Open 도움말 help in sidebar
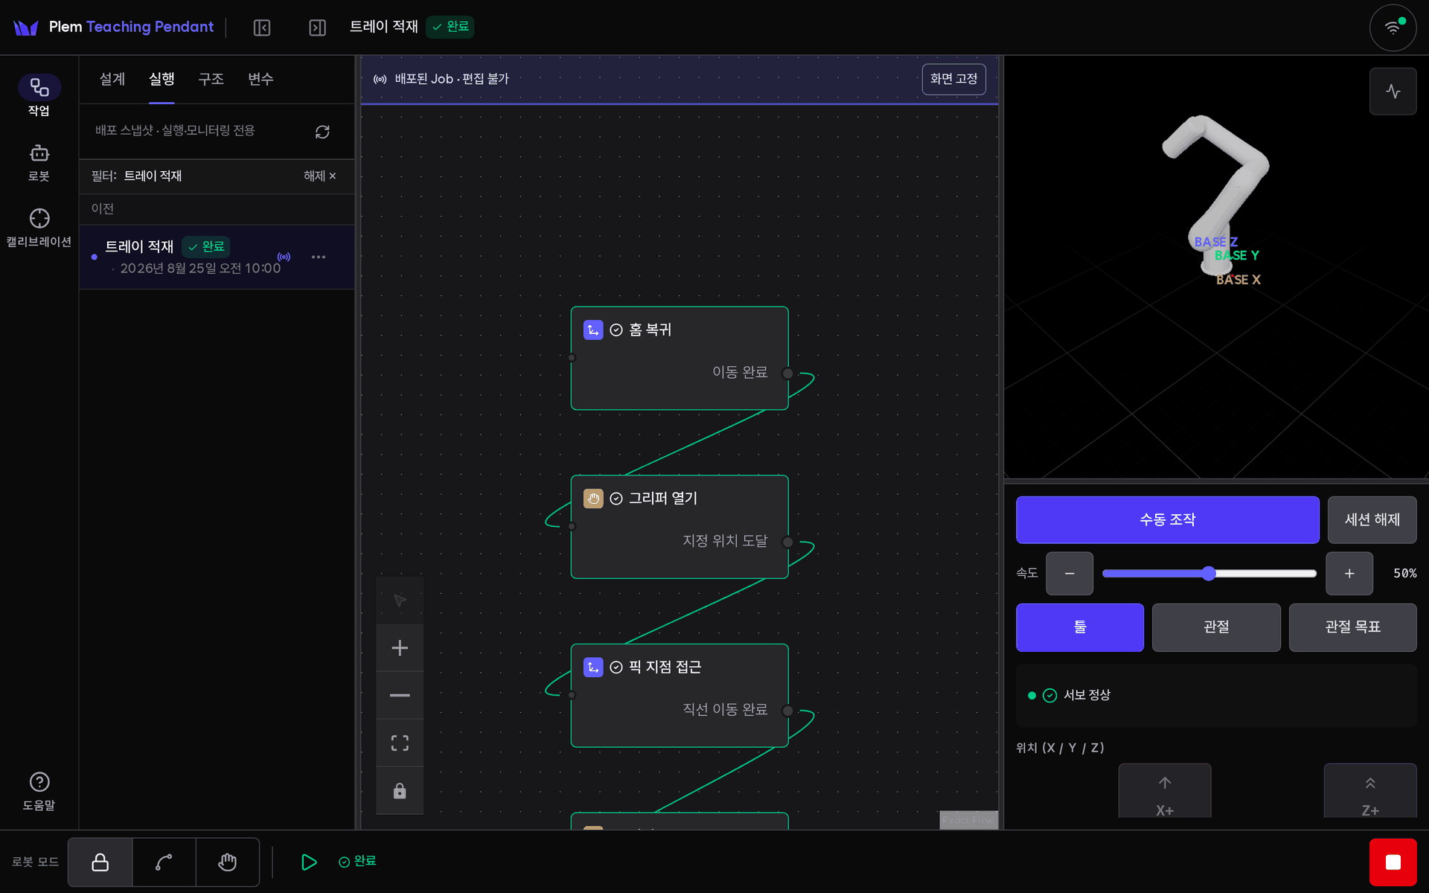Screen dimensions: 1429x893 click(39, 791)
